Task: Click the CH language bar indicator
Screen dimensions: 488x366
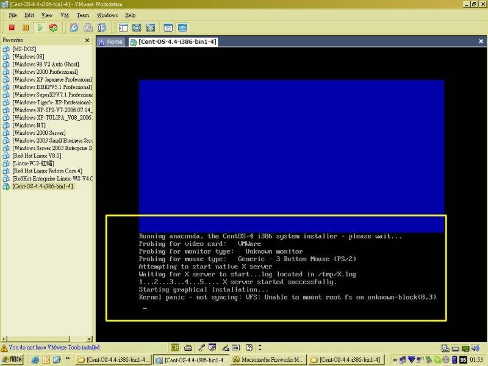Action: pyautogui.click(x=174, y=347)
